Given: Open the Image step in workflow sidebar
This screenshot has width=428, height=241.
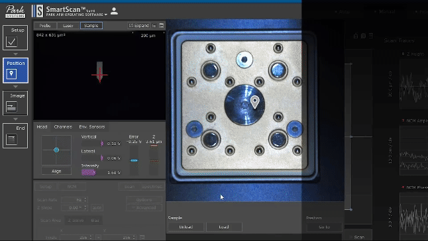Looking at the screenshot, I should click(15, 103).
